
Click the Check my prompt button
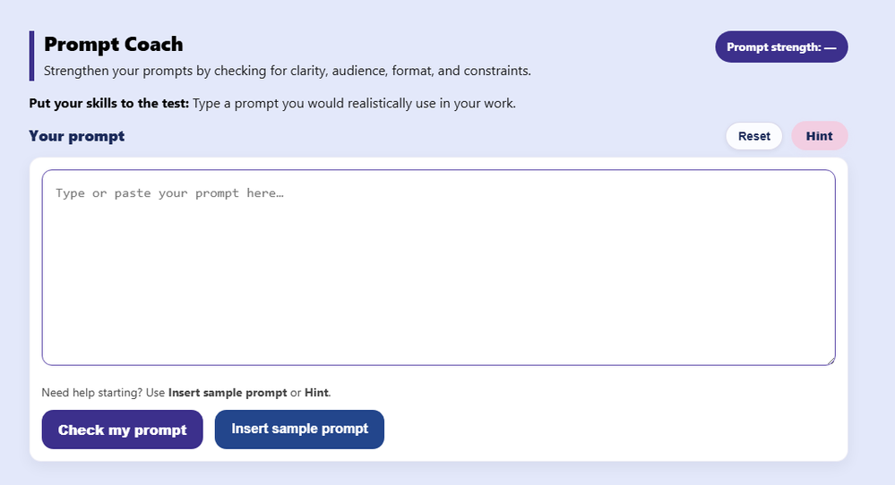(122, 430)
